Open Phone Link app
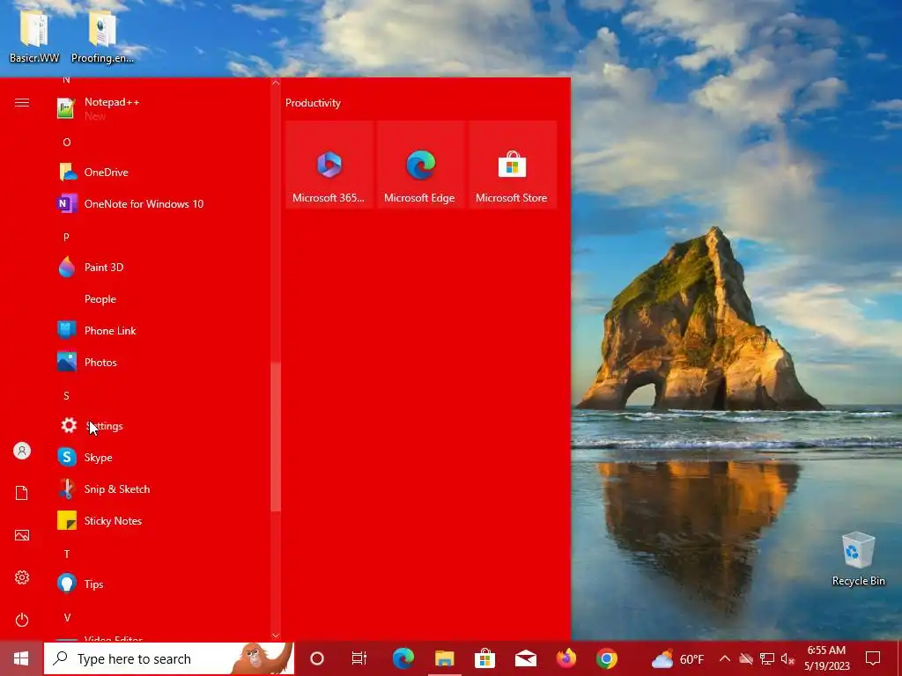 161,331
